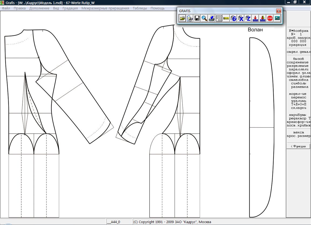The image size is (311, 225).
Task: Click the blue X document icon
Action: point(241,18)
